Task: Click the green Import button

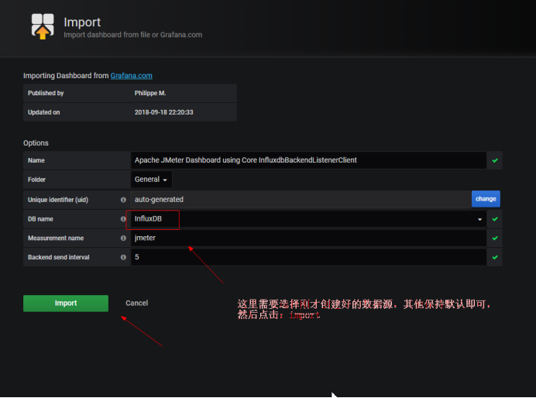Action: point(66,303)
